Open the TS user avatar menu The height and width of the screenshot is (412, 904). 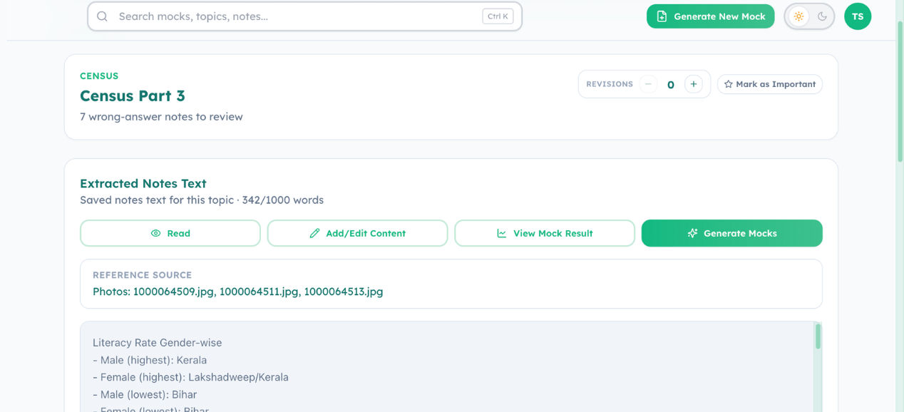(858, 16)
